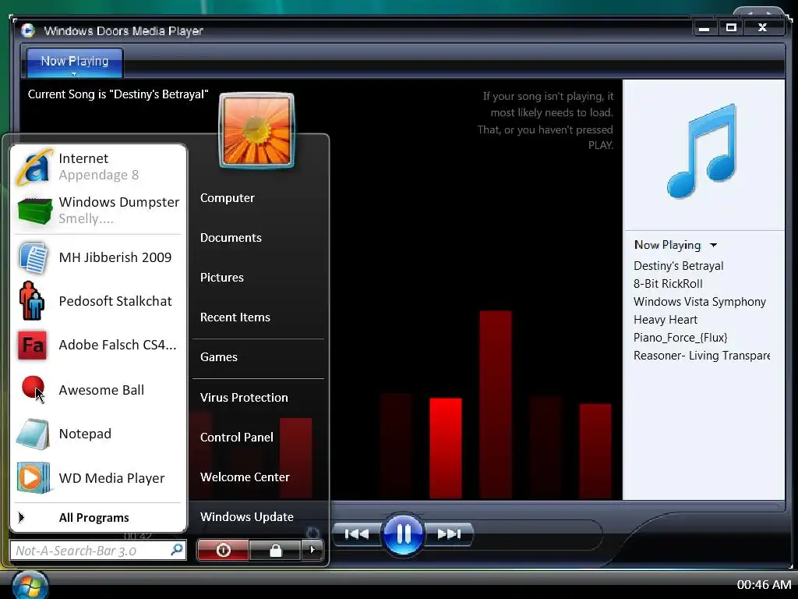Skip to the next track
This screenshot has width=798, height=599.
pyautogui.click(x=448, y=533)
